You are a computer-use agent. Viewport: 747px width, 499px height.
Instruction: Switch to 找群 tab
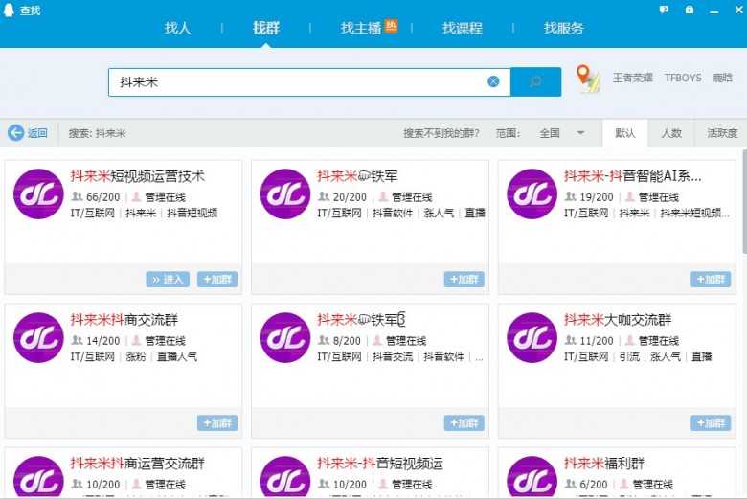click(x=266, y=28)
